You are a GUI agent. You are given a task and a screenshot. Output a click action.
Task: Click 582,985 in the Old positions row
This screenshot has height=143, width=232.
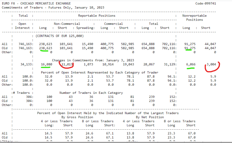127,48
